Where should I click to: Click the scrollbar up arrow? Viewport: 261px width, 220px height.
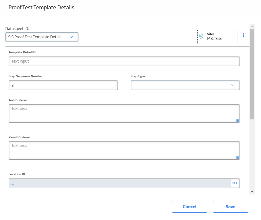coord(252,27)
